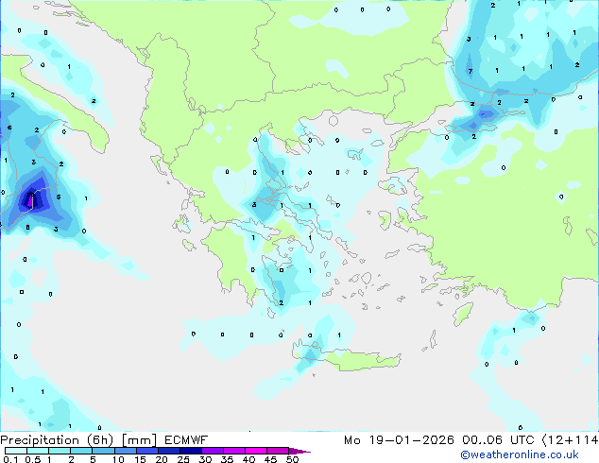Pick the 35–40 mm purple legend swatch

click(234, 451)
